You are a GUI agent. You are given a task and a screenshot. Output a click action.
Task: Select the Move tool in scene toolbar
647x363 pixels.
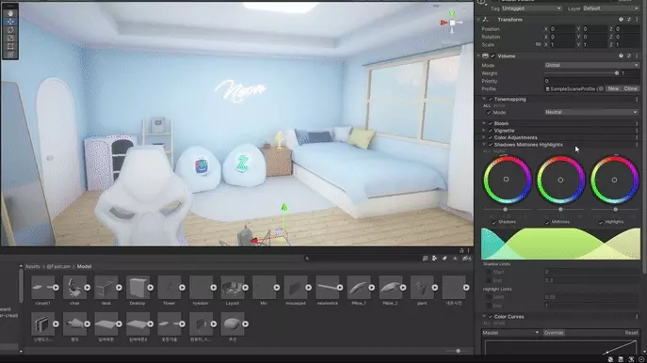pyautogui.click(x=10, y=22)
